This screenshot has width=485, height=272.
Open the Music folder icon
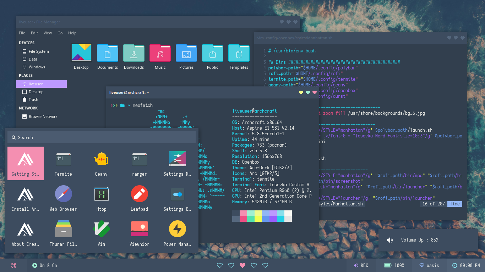pyautogui.click(x=160, y=57)
